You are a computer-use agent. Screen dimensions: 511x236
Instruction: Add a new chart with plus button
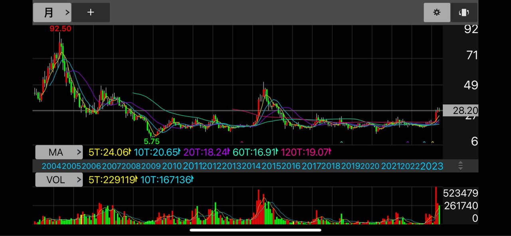tap(91, 12)
